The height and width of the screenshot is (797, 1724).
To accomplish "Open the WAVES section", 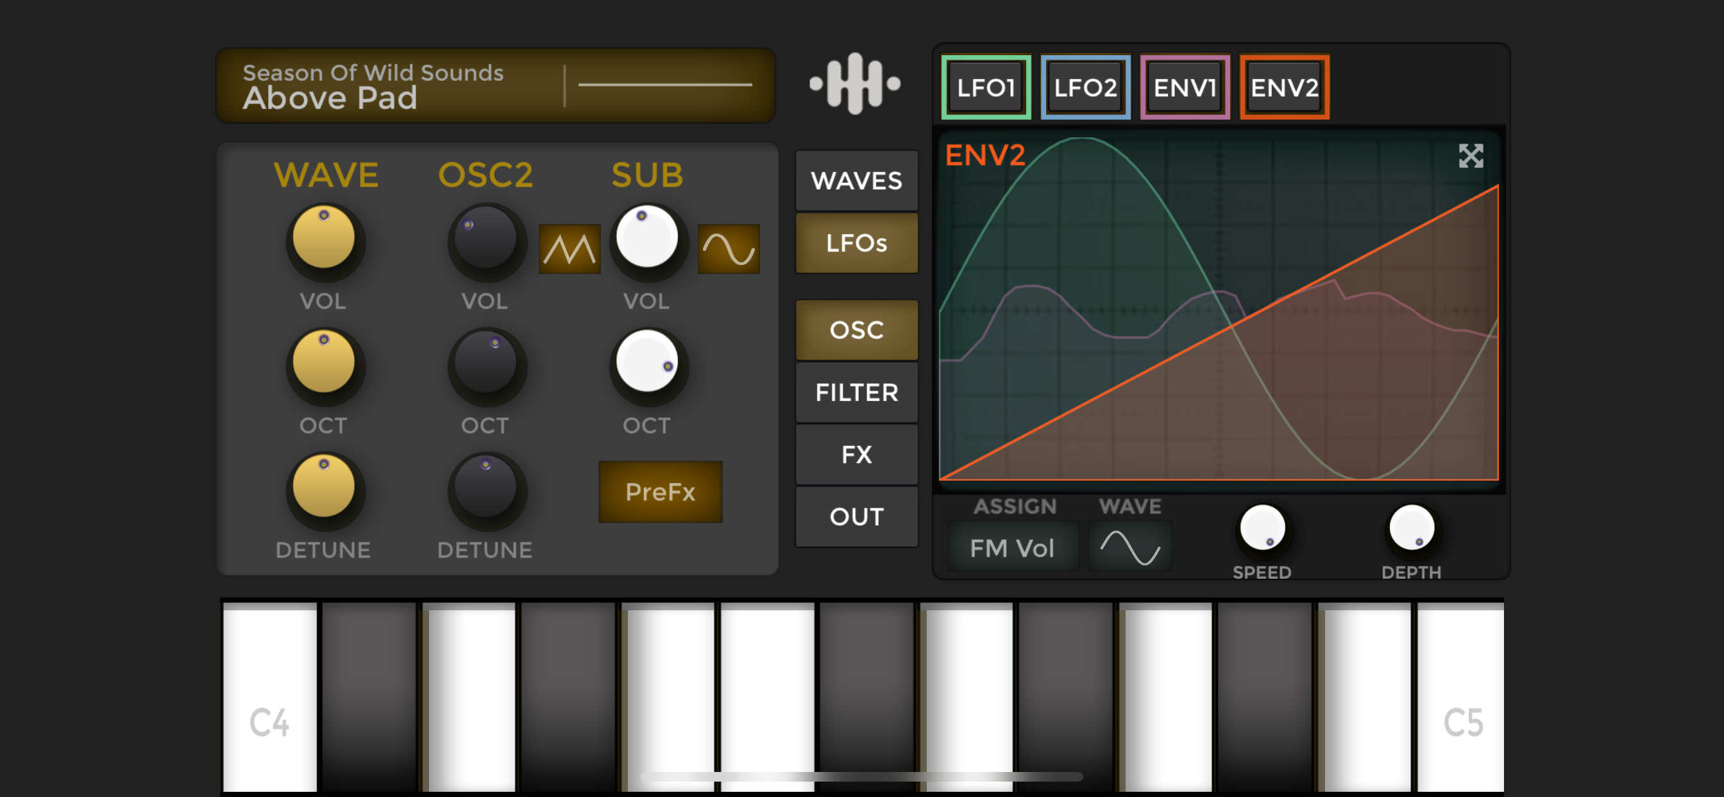I will (x=856, y=180).
